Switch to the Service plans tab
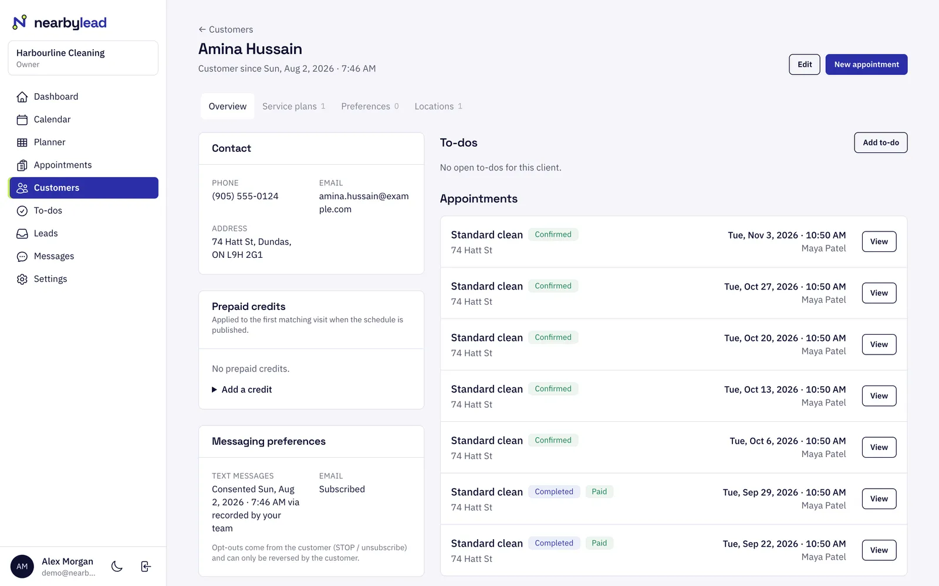Image resolution: width=939 pixels, height=586 pixels. (293, 106)
